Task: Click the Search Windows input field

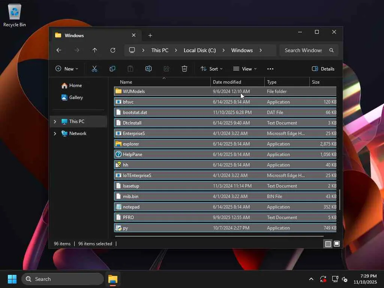Action: (304, 50)
